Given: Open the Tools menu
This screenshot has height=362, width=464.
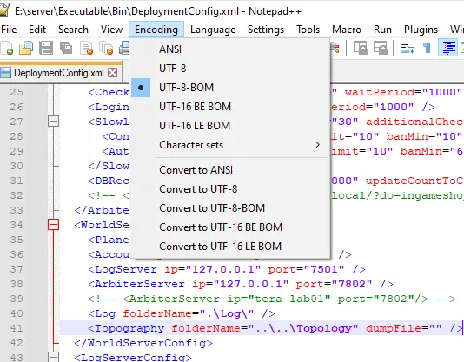Looking at the screenshot, I should 308,30.
